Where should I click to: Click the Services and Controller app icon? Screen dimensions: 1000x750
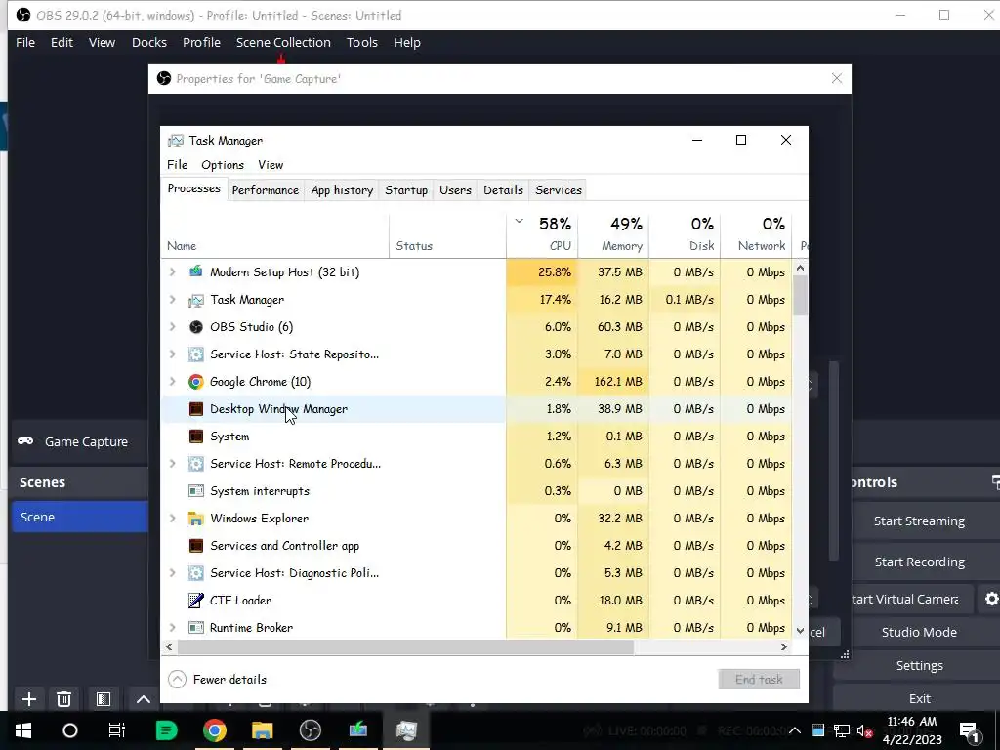click(x=195, y=546)
